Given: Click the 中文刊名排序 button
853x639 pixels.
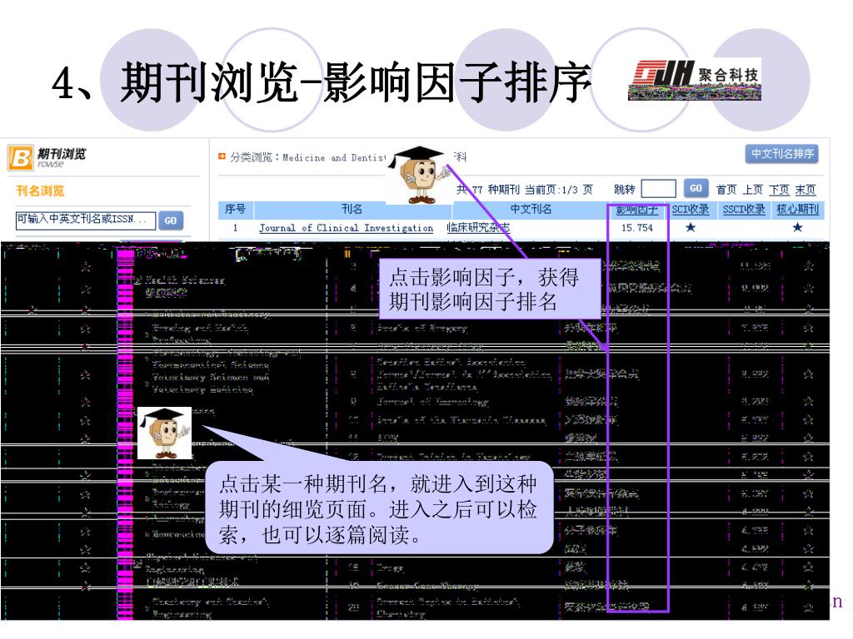Looking at the screenshot, I should [782, 154].
